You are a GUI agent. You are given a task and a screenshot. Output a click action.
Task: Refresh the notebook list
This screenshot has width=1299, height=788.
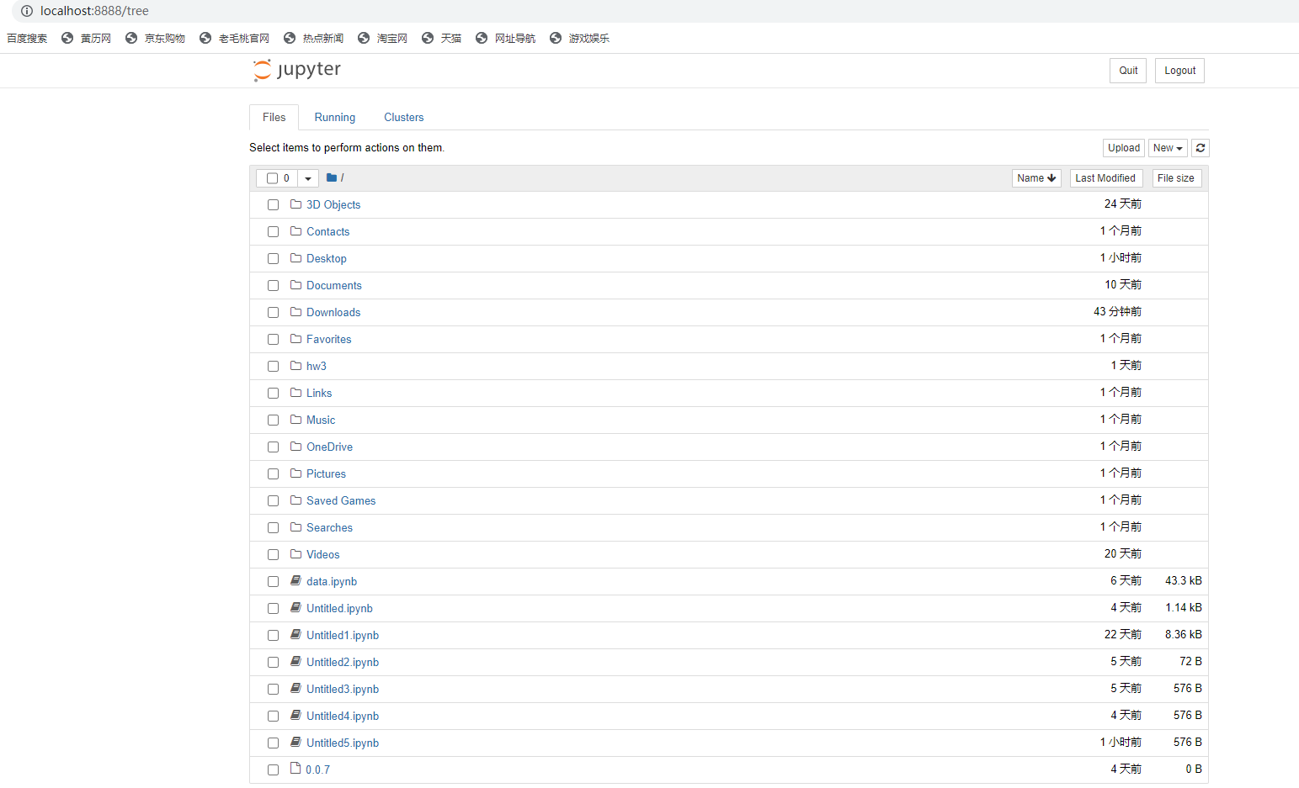tap(1201, 147)
